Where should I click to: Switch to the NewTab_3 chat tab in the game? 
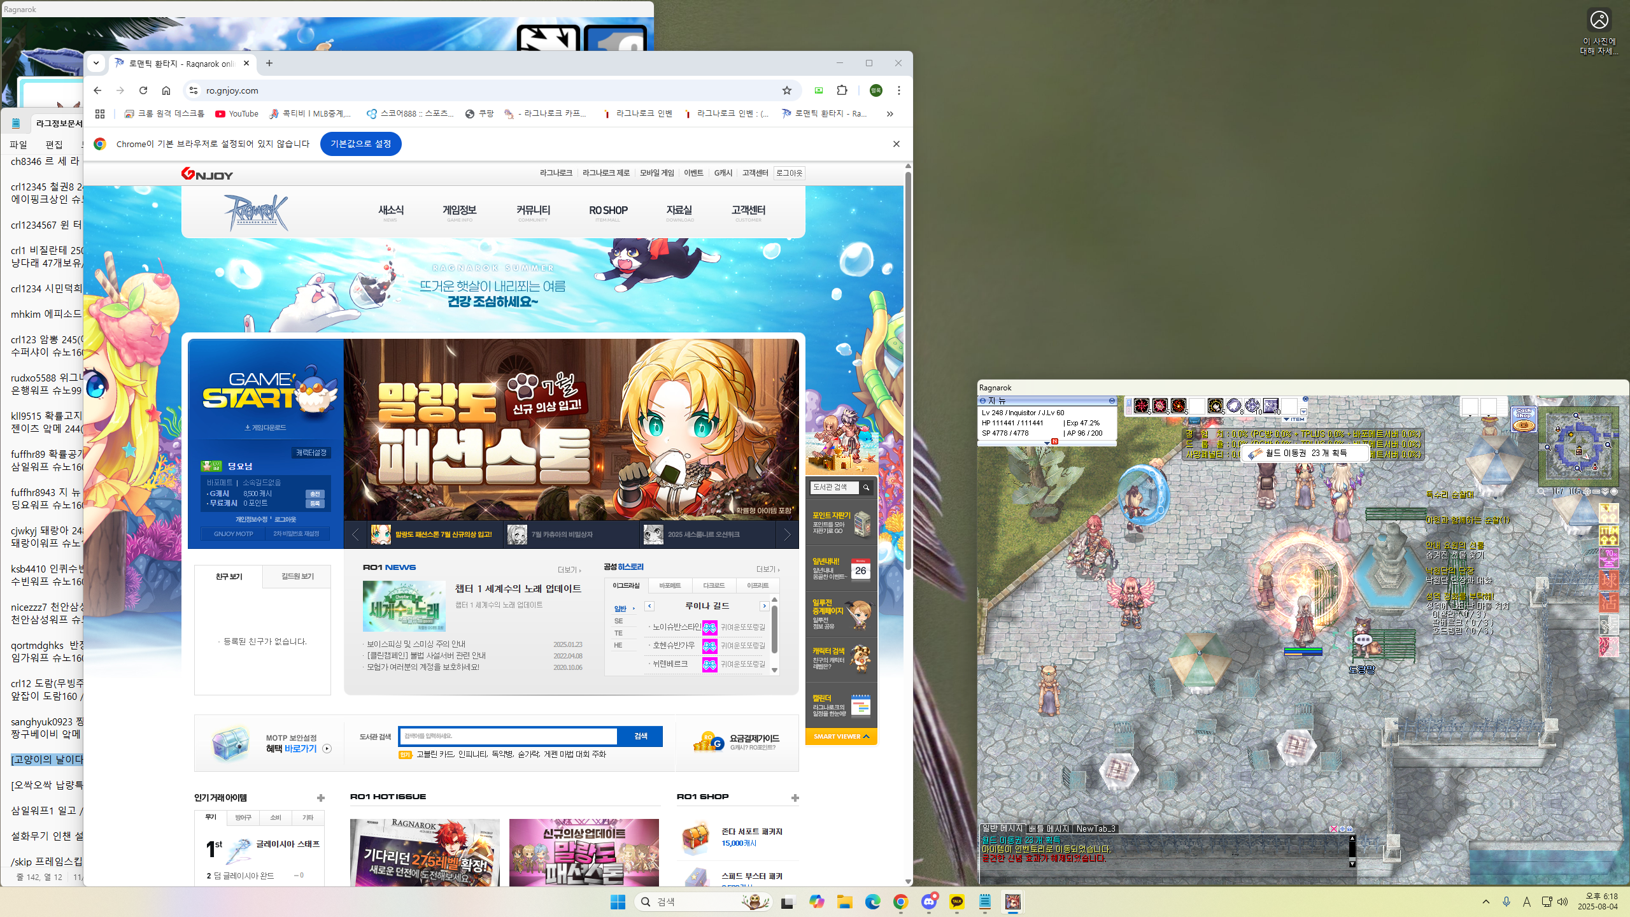tap(1095, 828)
